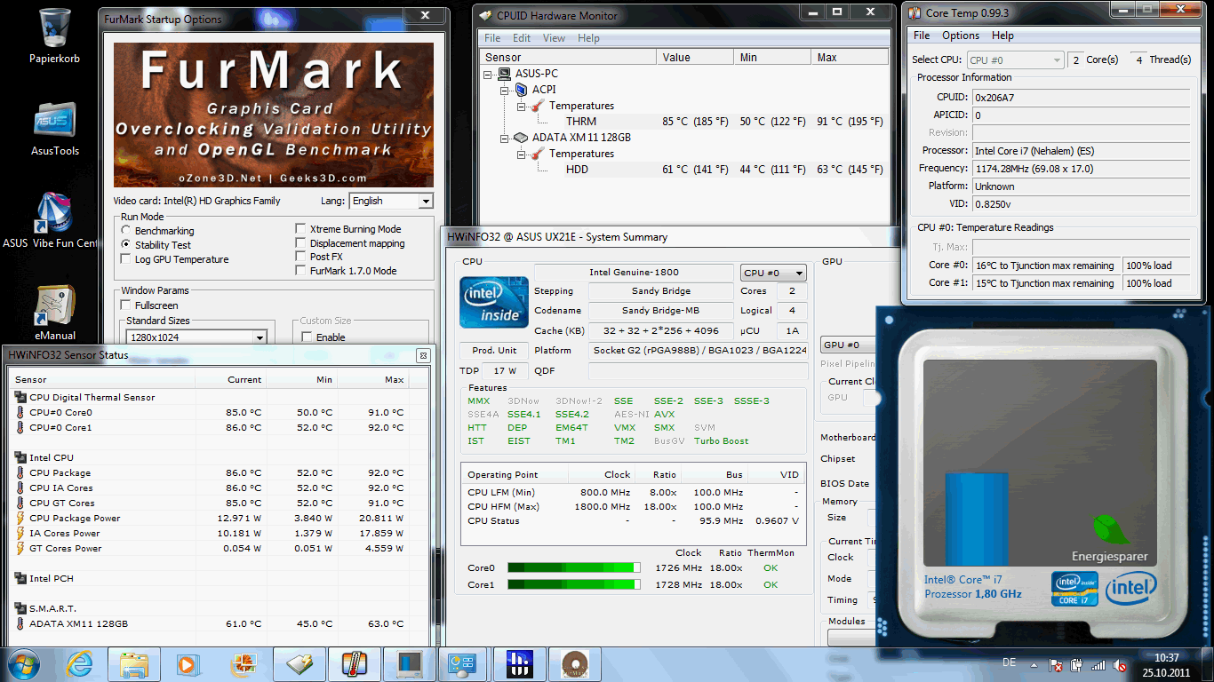Open the Standard Sizes 1280x1024 dropdown

196,337
